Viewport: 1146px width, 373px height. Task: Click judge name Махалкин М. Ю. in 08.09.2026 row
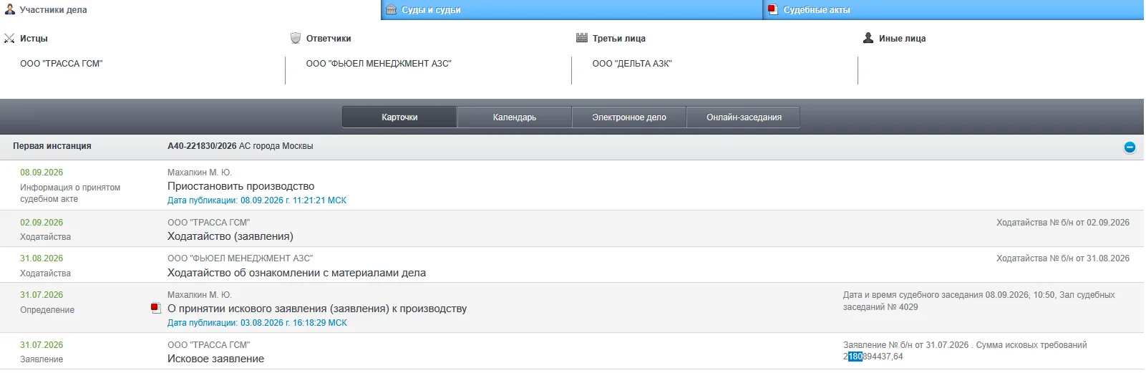(200, 173)
